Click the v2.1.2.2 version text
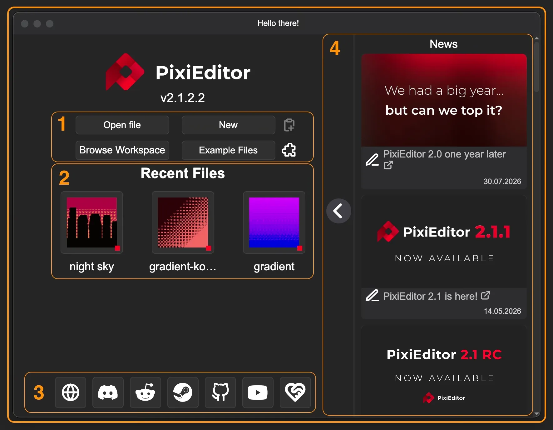This screenshot has width=553, height=430. pos(183,98)
